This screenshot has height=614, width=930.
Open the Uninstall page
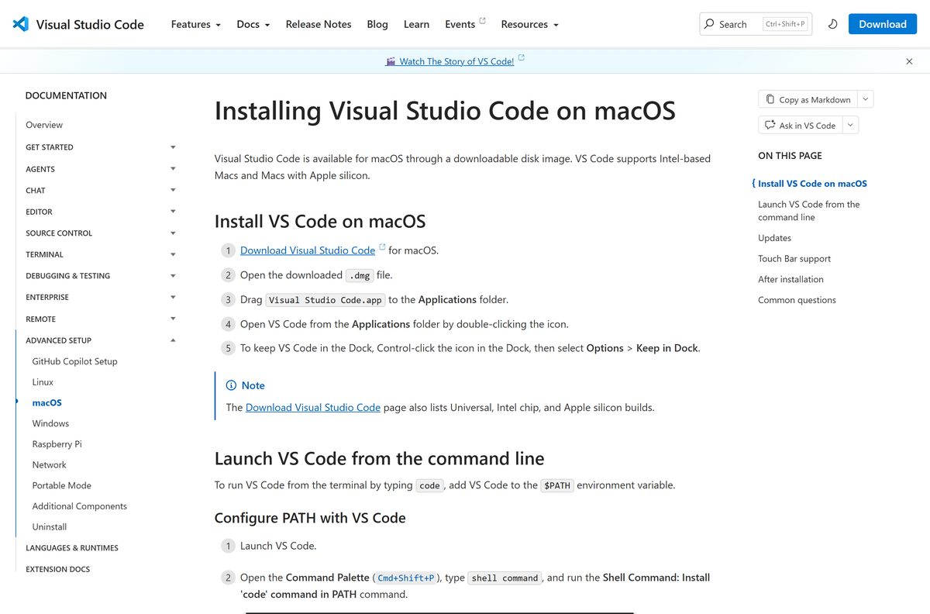(x=49, y=526)
